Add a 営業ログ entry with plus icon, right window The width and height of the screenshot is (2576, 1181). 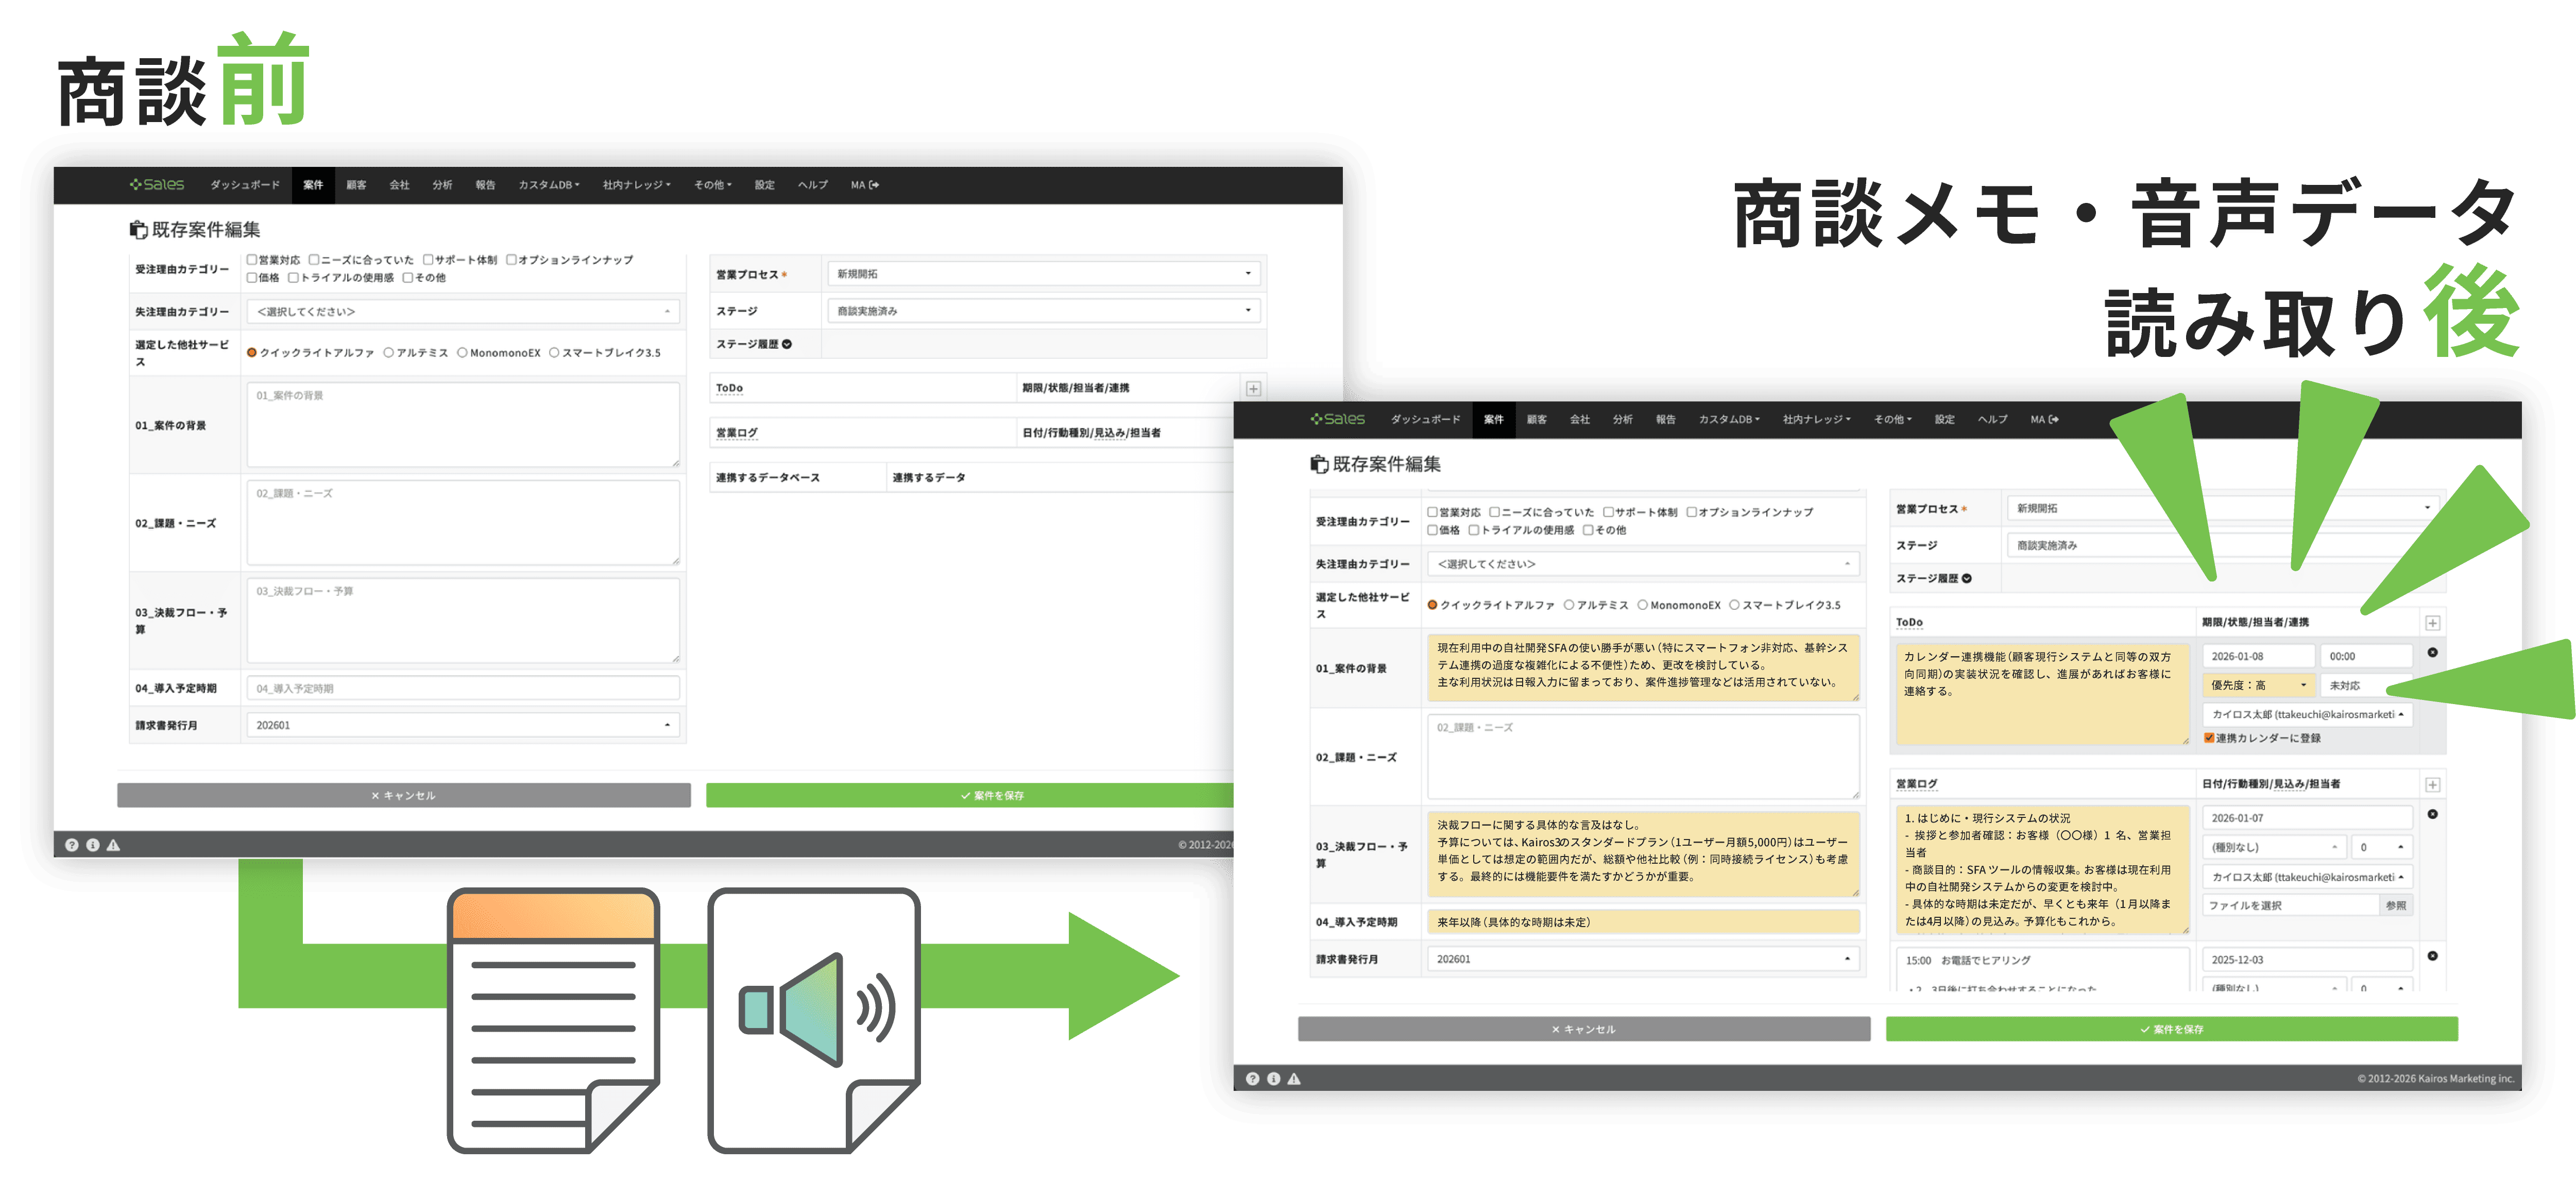pyautogui.click(x=2433, y=785)
